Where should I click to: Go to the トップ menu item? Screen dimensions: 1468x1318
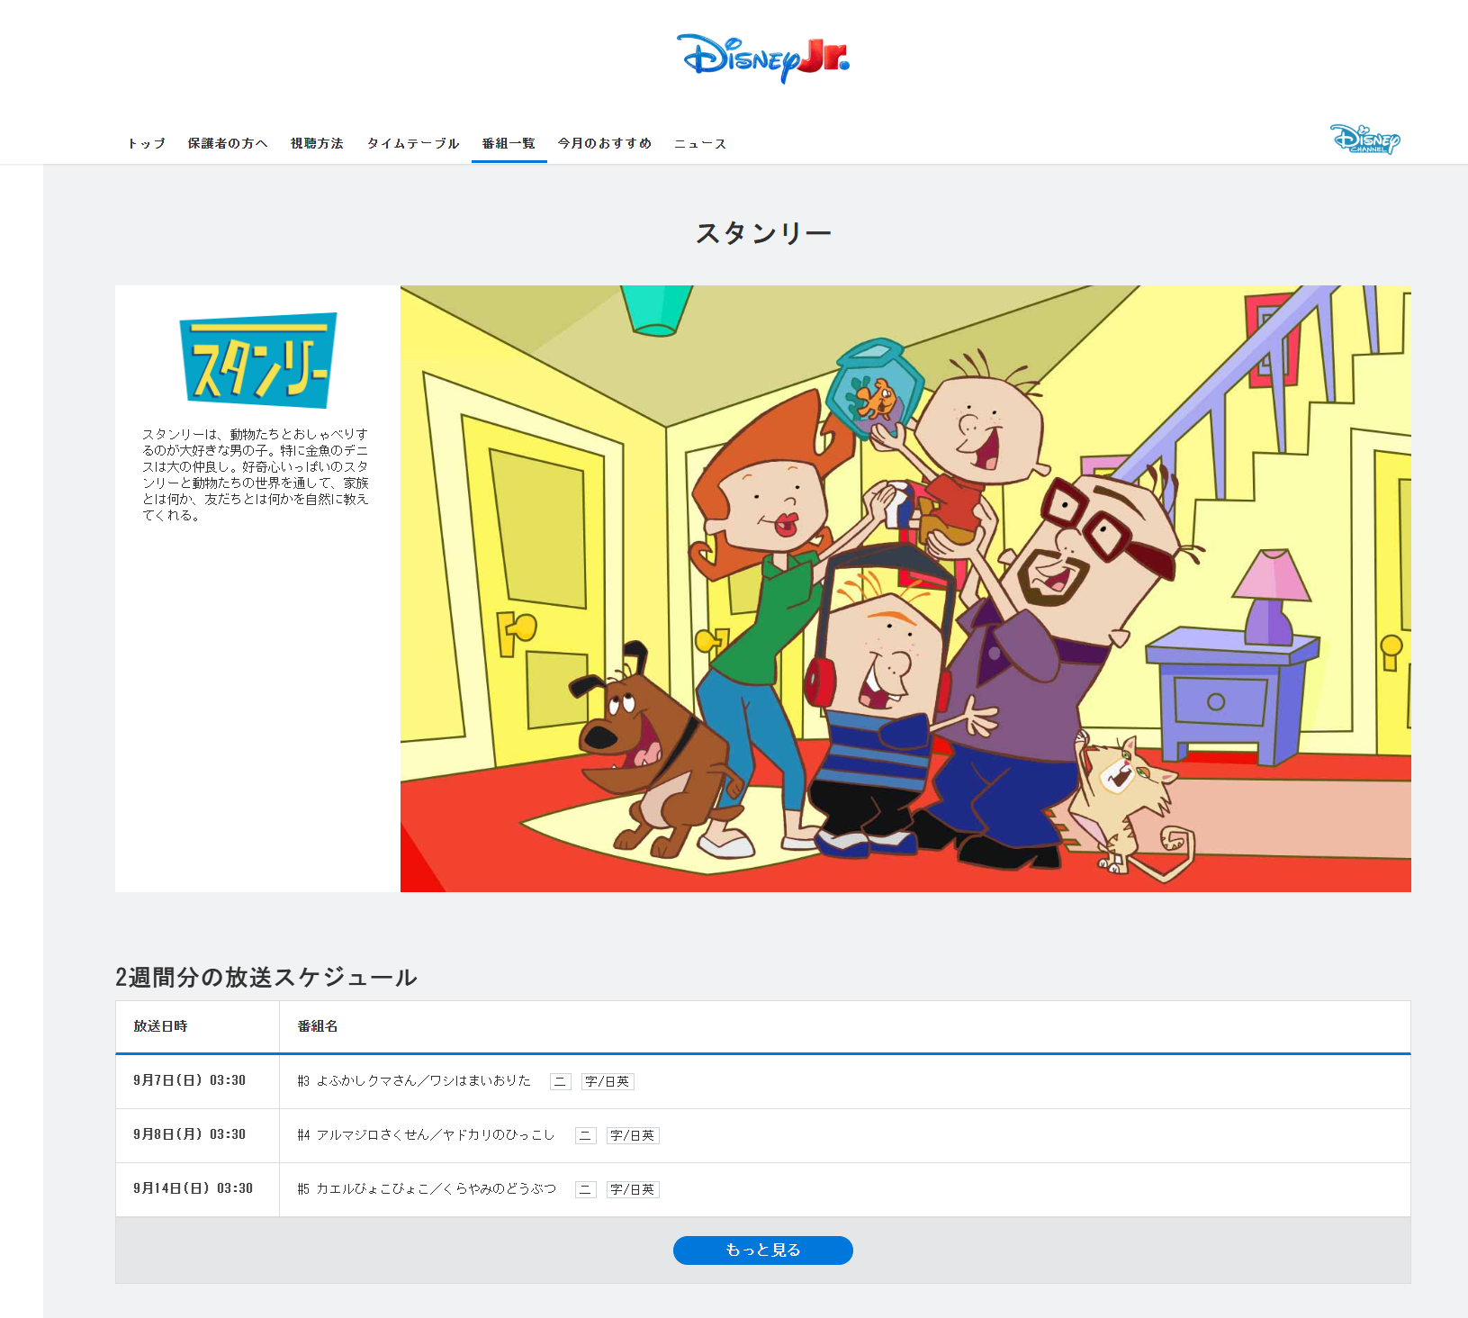coord(147,143)
